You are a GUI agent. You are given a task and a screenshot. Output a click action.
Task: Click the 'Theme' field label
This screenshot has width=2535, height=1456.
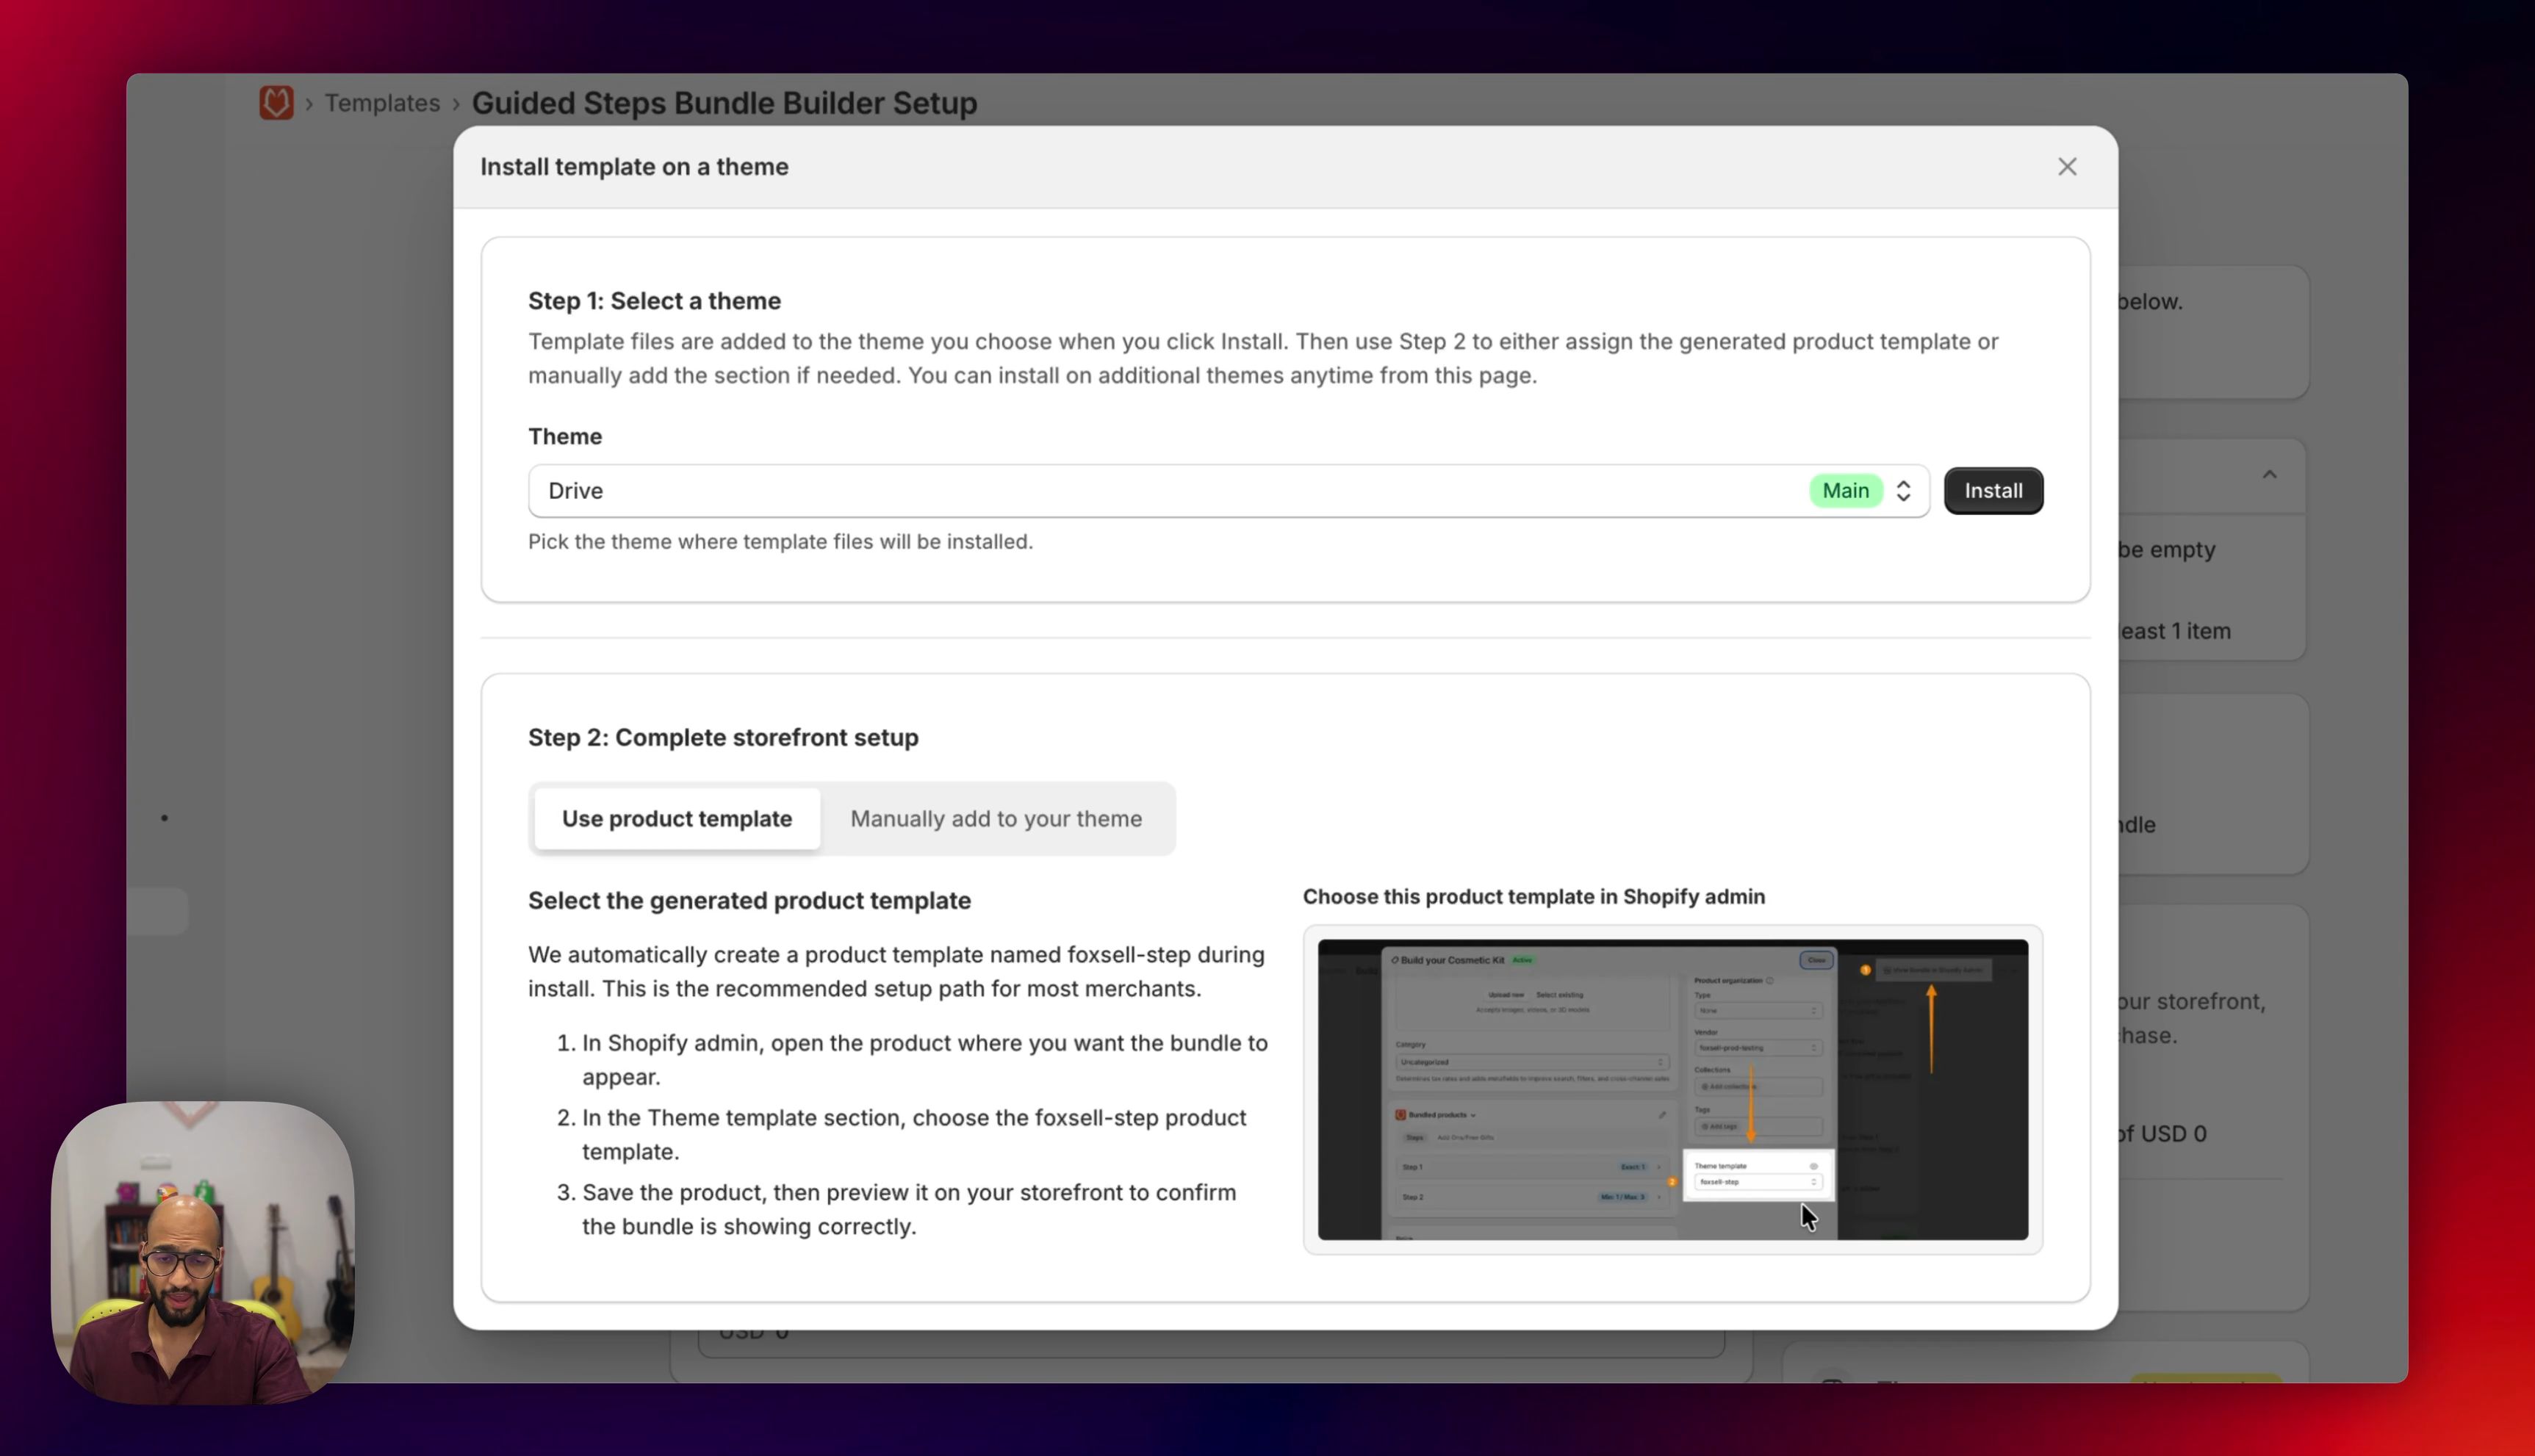(x=565, y=437)
